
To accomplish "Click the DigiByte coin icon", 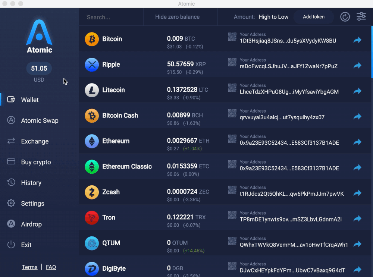I will point(92,269).
